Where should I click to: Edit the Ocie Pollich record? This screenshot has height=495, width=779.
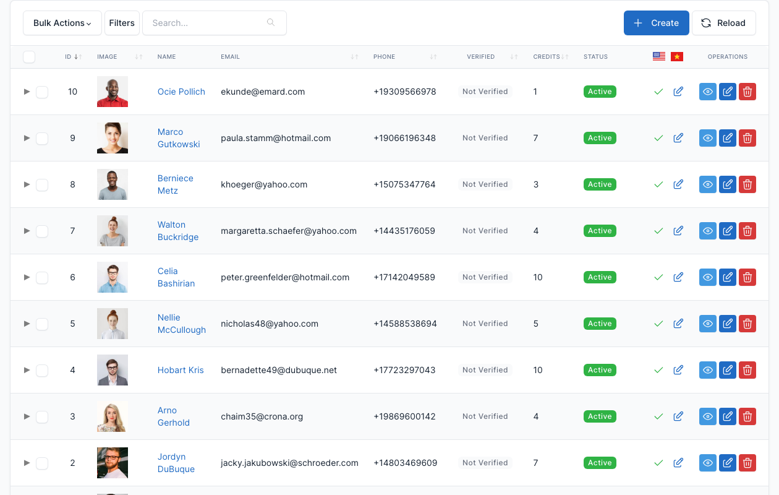(728, 92)
